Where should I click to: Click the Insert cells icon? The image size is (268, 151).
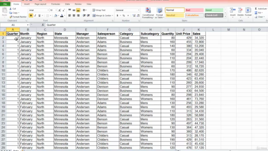(233, 10)
